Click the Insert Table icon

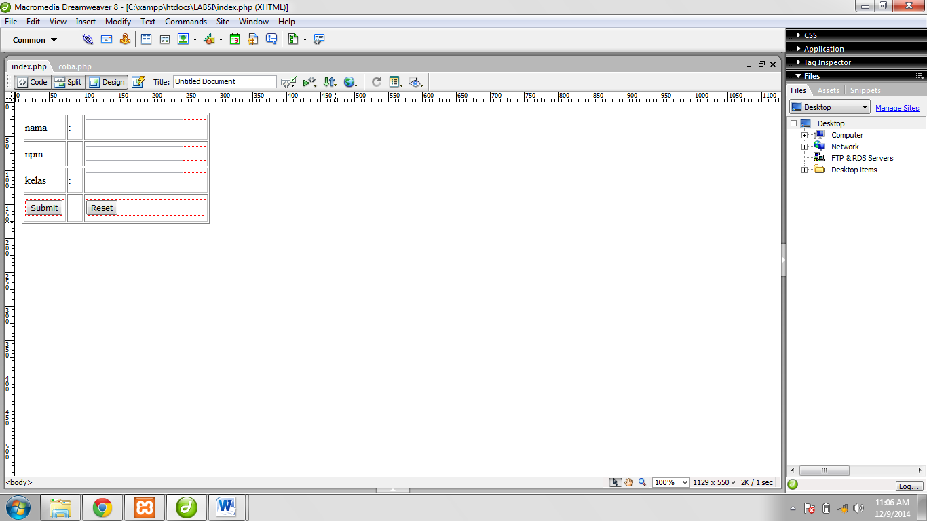tap(146, 39)
